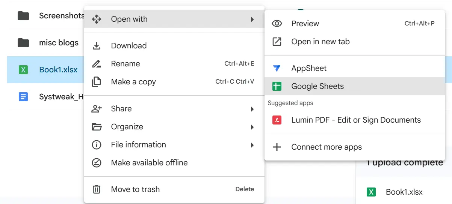Expand the Share submenu arrow
Image resolution: width=452 pixels, height=204 pixels.
[252, 109]
